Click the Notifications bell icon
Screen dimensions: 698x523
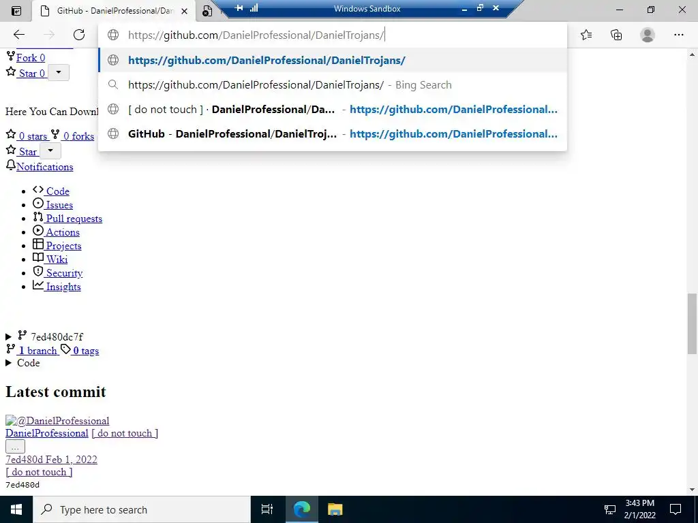click(x=11, y=165)
